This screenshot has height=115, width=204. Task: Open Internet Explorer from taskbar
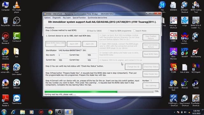coord(13,112)
